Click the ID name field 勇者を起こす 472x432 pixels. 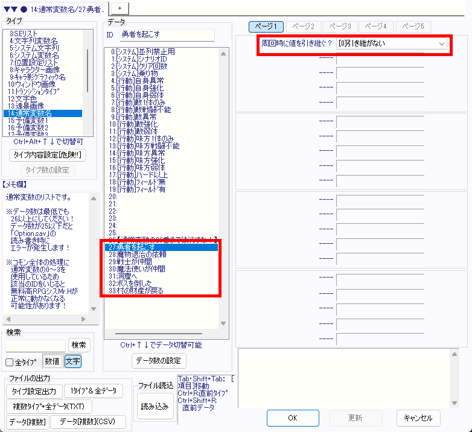point(167,36)
